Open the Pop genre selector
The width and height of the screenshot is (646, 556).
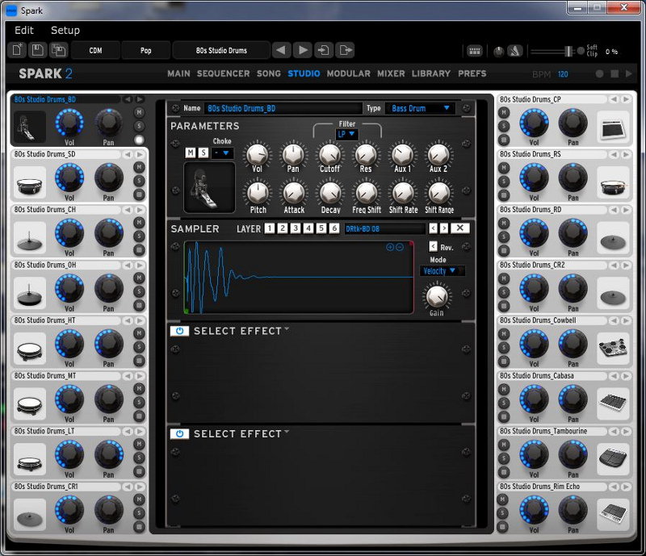point(146,50)
